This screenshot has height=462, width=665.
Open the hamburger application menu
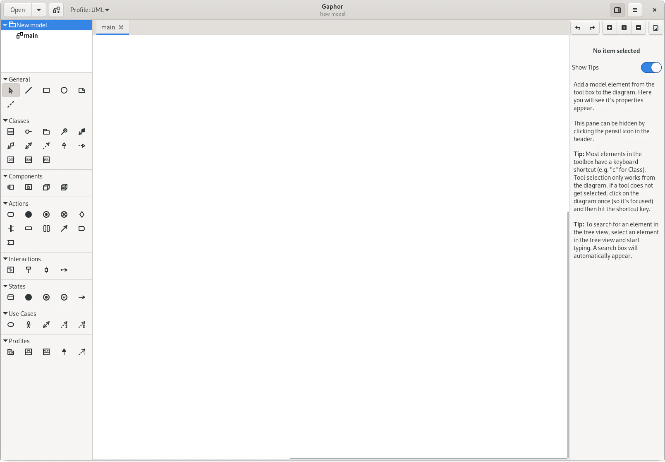pos(635,10)
